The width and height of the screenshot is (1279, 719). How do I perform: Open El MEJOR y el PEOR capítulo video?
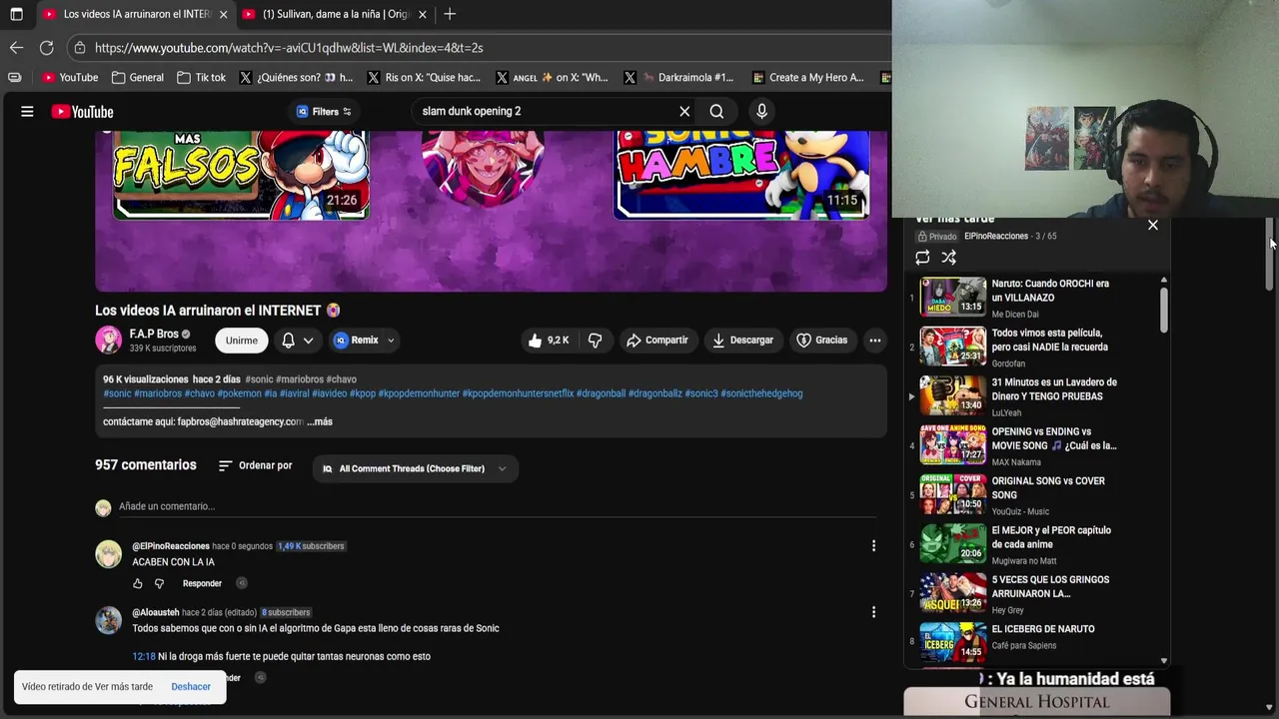(x=1037, y=544)
